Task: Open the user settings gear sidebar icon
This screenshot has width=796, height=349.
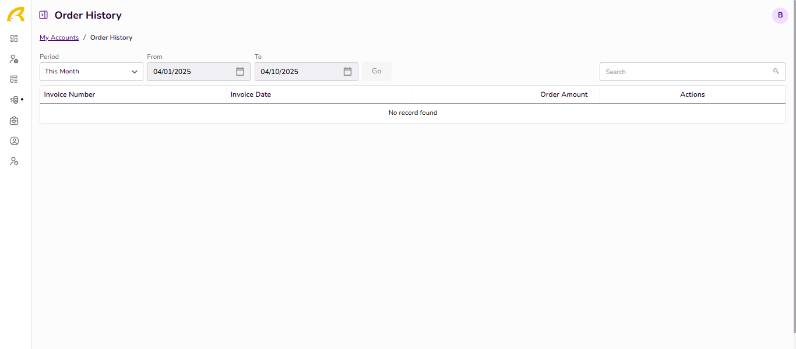Action: coord(14,161)
